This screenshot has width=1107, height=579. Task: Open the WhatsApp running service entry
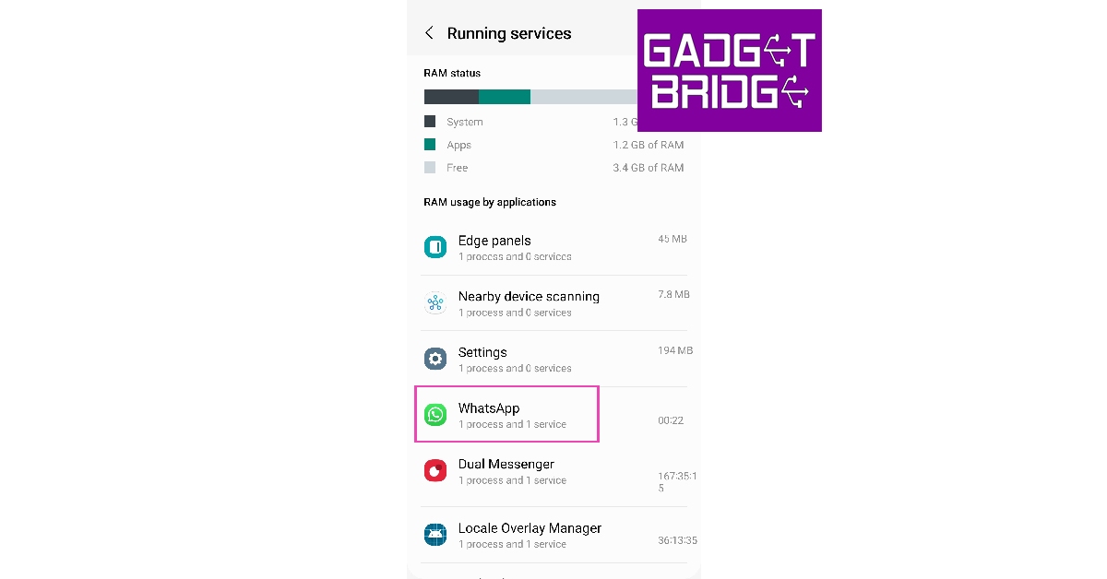(506, 415)
